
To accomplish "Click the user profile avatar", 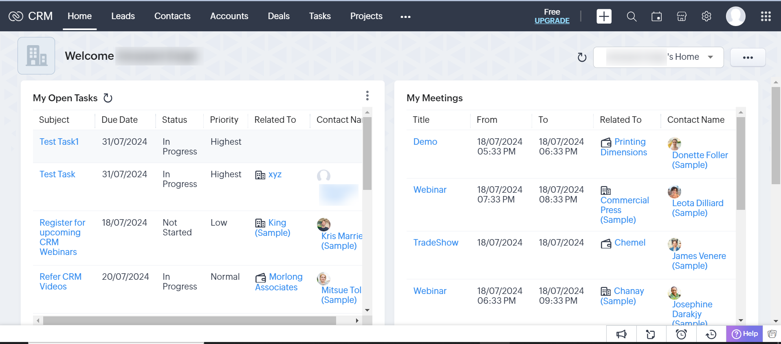I will point(735,16).
